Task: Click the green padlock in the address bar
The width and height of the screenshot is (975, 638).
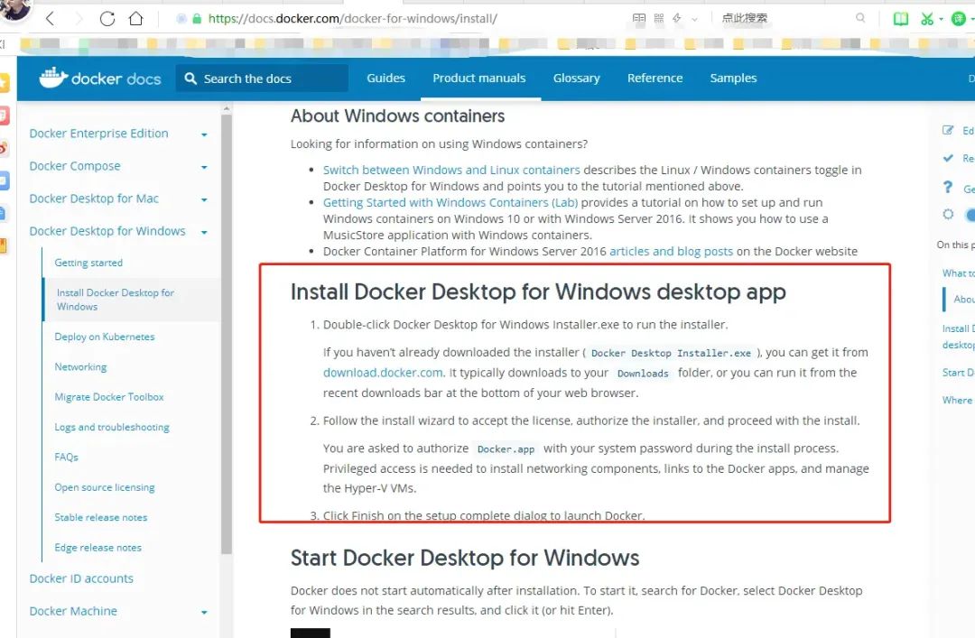Action: pos(197,19)
